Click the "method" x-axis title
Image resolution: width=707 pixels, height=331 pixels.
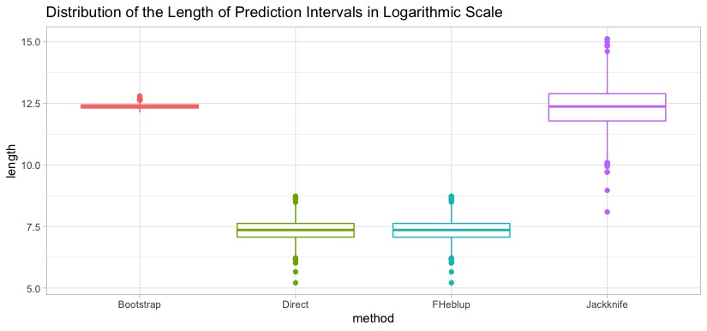point(374,319)
